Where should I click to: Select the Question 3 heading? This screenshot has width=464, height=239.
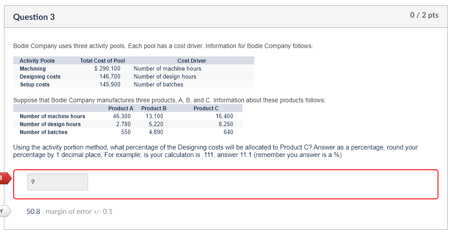point(34,17)
